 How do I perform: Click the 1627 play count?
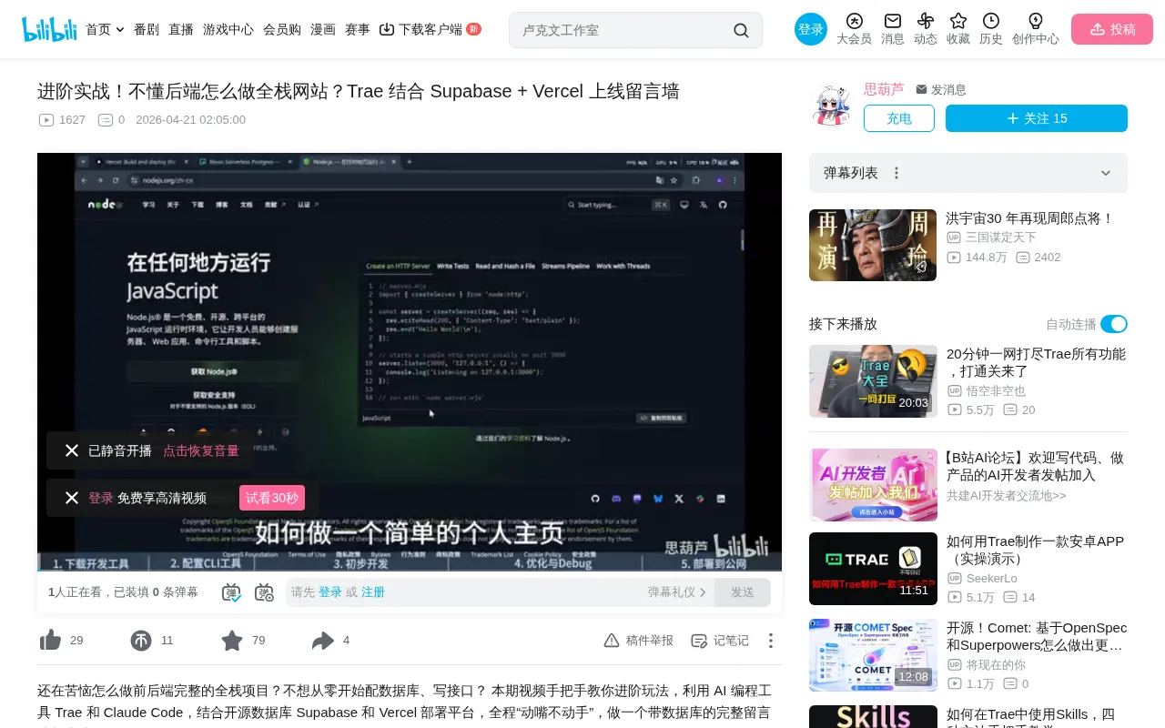pos(62,120)
